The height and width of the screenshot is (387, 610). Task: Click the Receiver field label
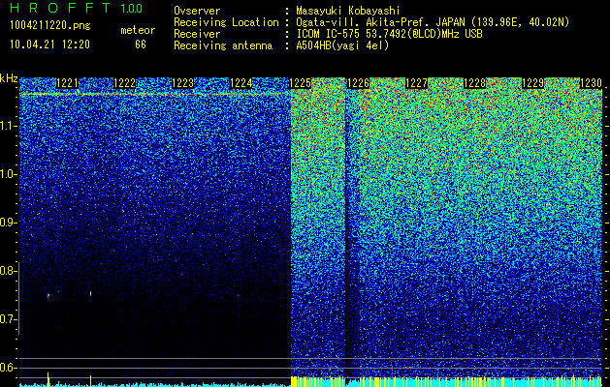point(197,34)
